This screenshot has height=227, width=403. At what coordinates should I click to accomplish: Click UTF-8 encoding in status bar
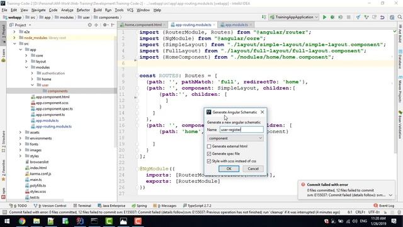click(x=373, y=212)
